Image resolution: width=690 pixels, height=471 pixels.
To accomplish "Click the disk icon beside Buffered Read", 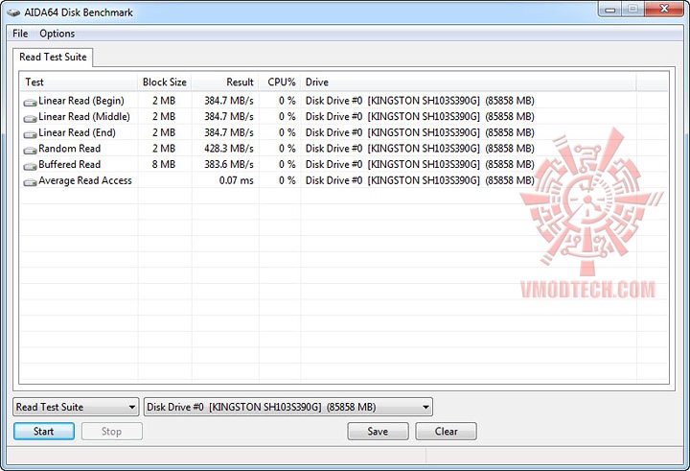I will 30,166.
